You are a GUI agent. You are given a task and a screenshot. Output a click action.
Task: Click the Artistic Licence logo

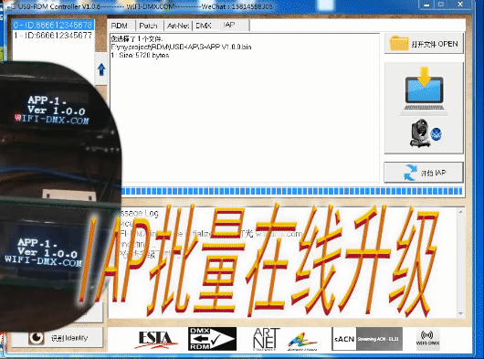[302, 342]
